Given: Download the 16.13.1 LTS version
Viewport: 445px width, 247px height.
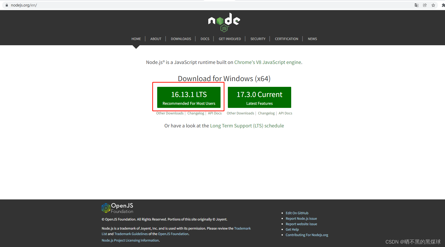Looking at the screenshot, I should pos(189,97).
